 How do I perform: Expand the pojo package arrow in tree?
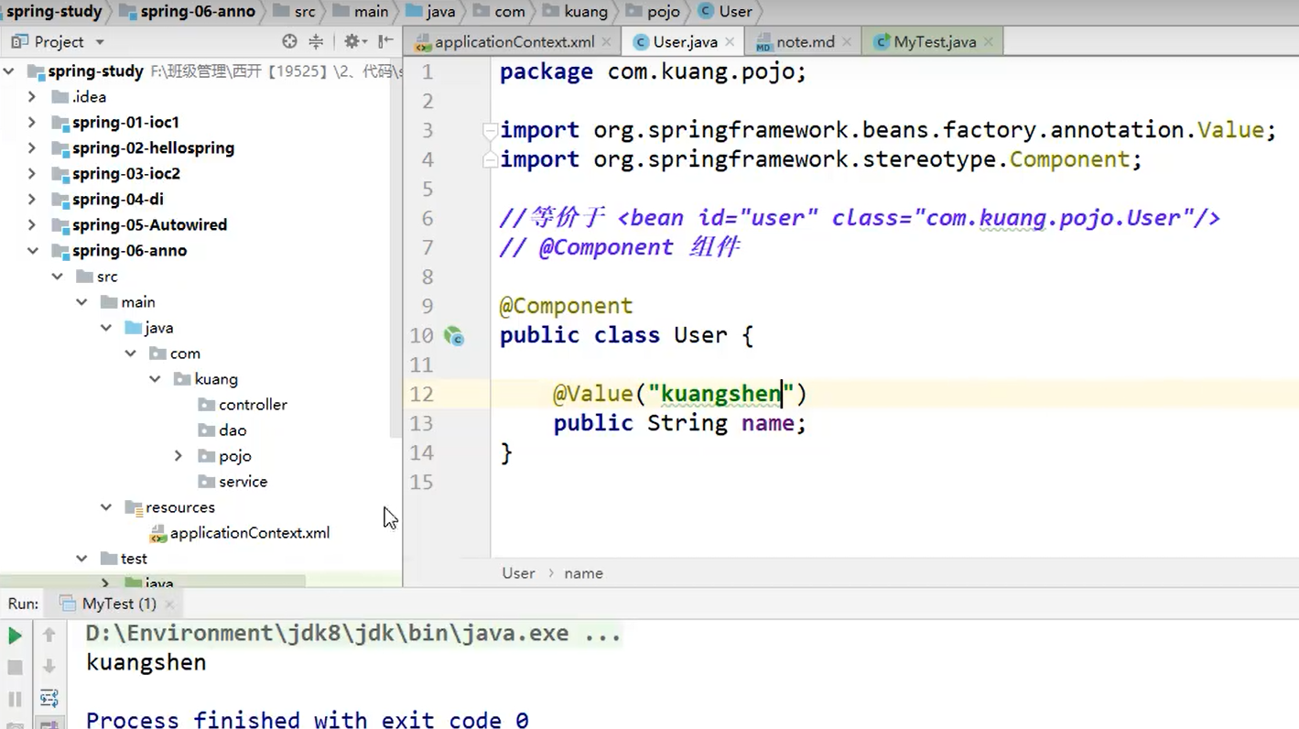click(179, 456)
